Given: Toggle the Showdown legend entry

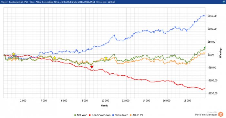Looking at the screenshot, I should click(x=120, y=115).
